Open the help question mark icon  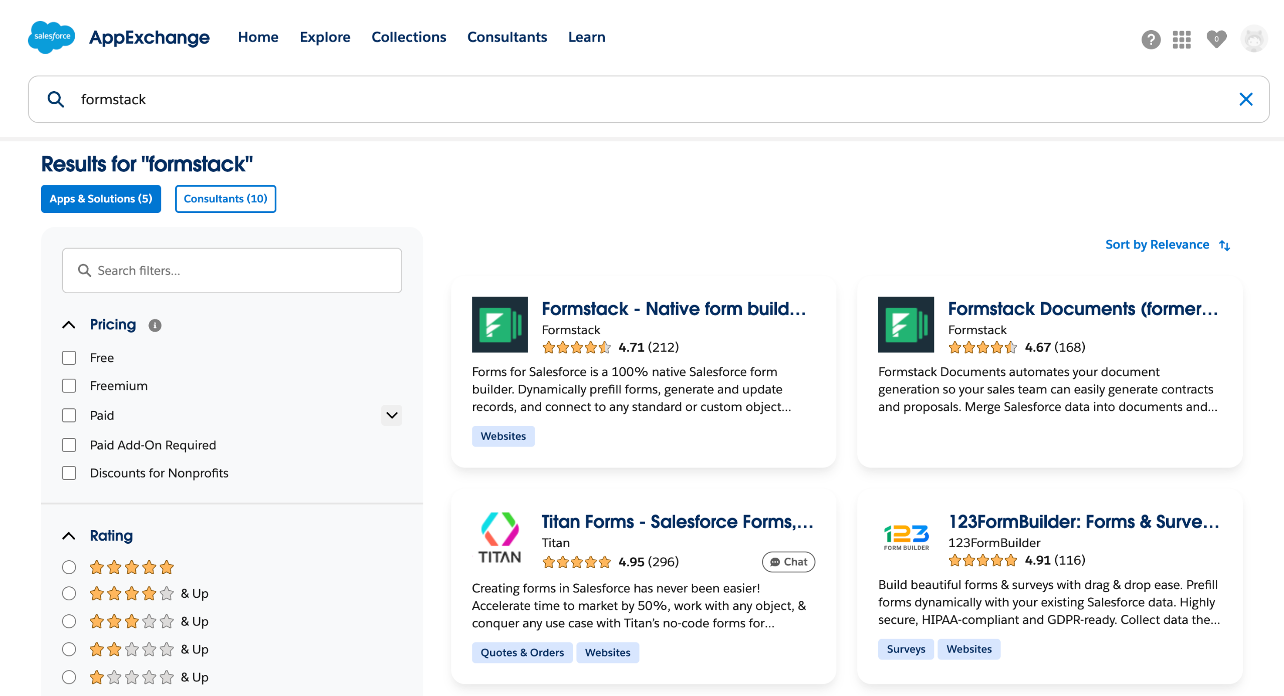(x=1151, y=39)
